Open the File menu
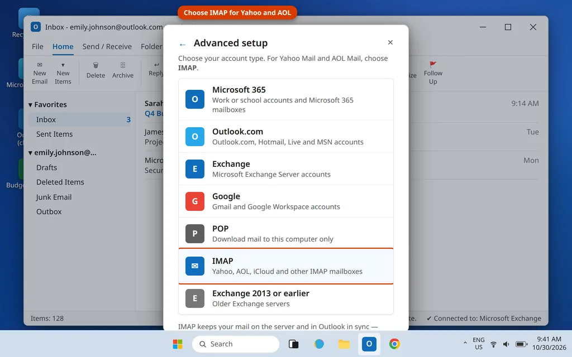The height and width of the screenshot is (357, 572). pos(37,46)
